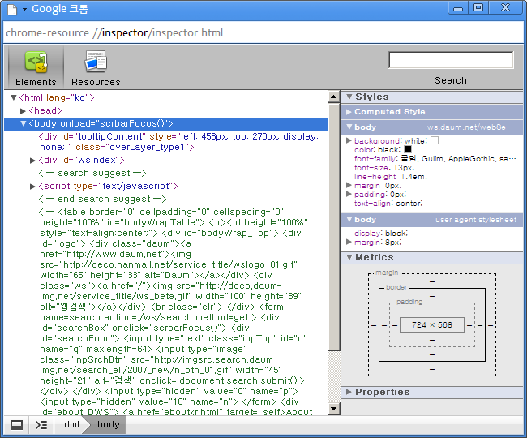Click the font-family property line

435,159
